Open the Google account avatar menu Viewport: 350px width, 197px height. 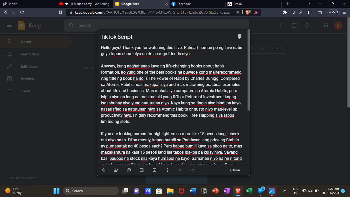(338, 25)
